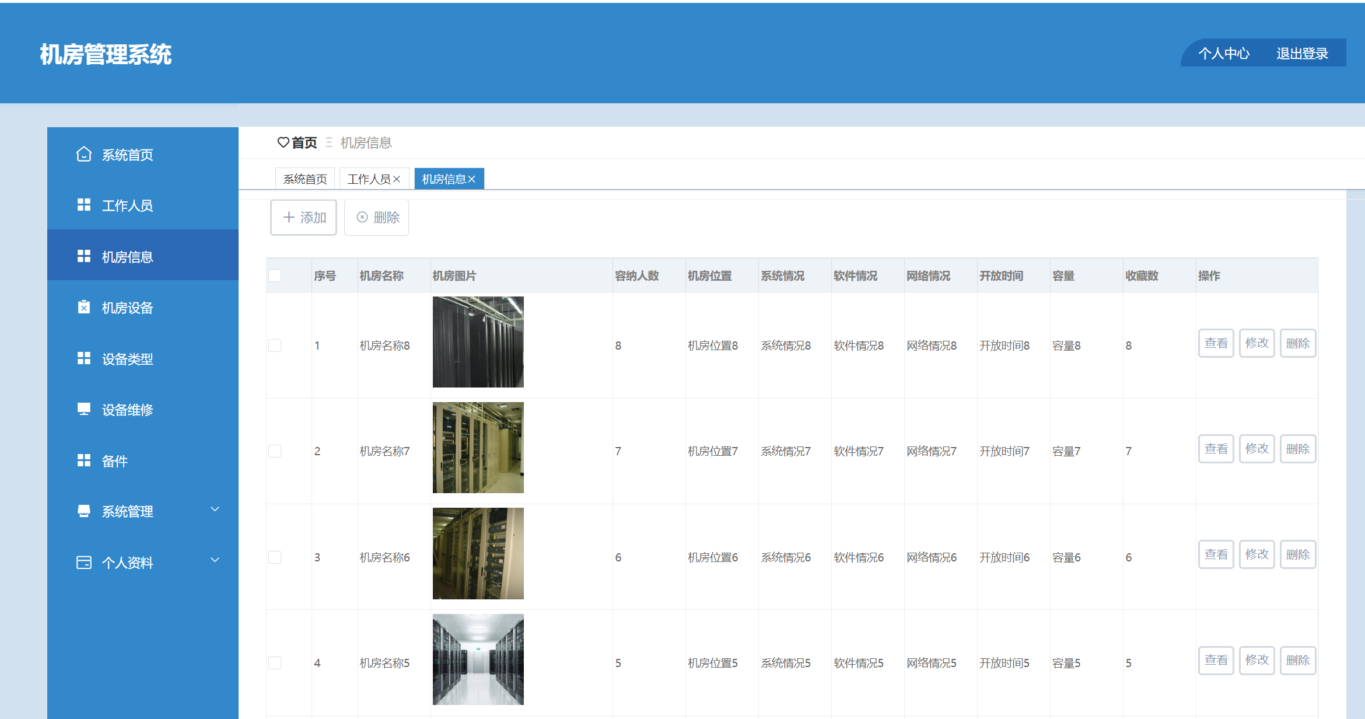Close the 机房信息 tab with its X
Viewport: 1365px width, 719px height.
tap(472, 179)
